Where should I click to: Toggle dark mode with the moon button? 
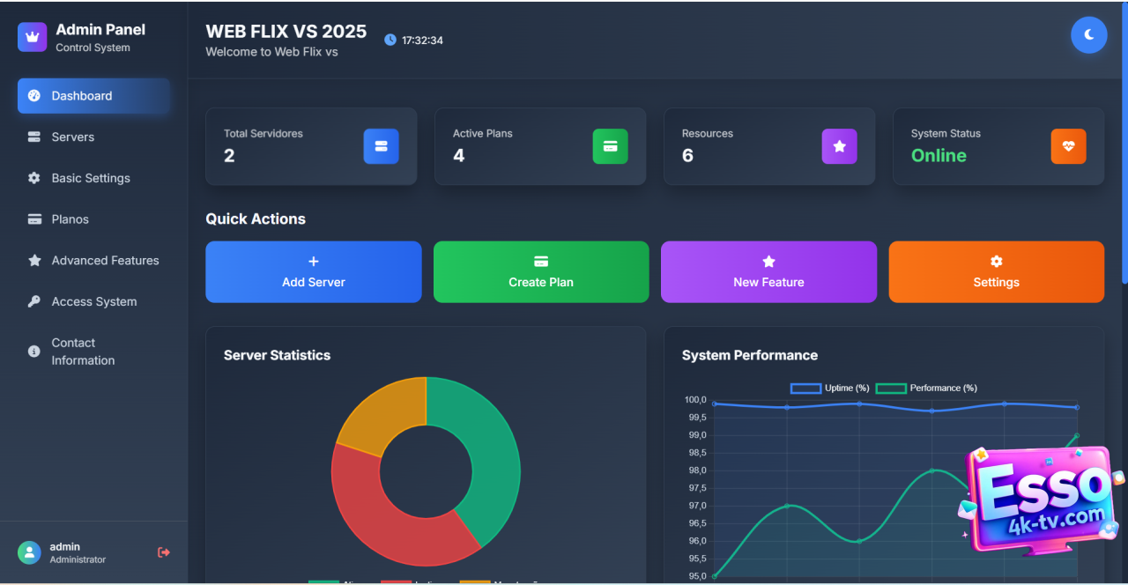tap(1088, 35)
